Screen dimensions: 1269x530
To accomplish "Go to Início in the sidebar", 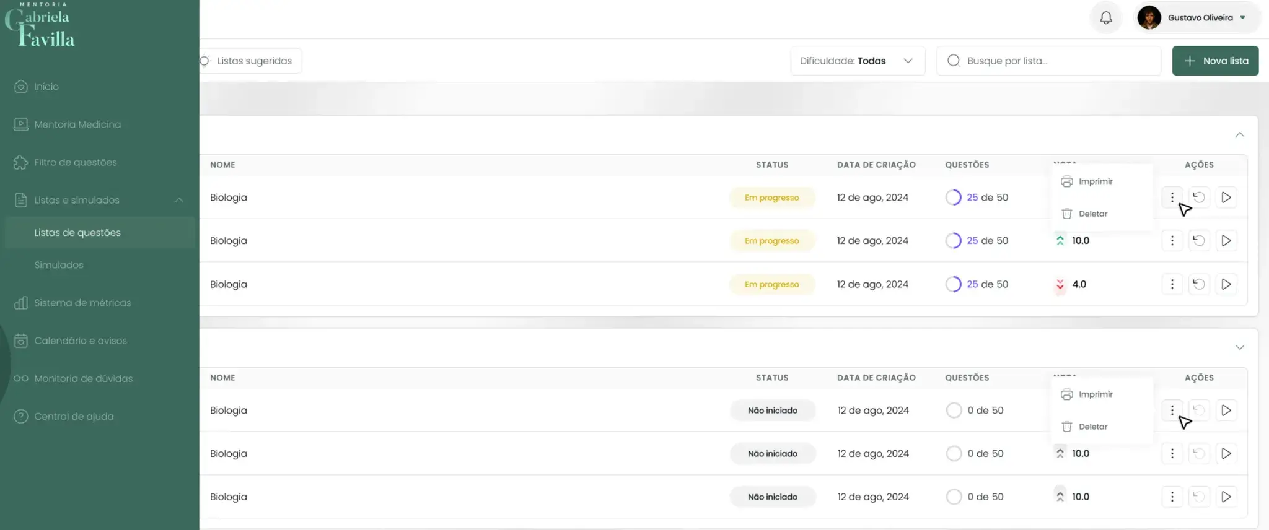I will [x=37, y=87].
